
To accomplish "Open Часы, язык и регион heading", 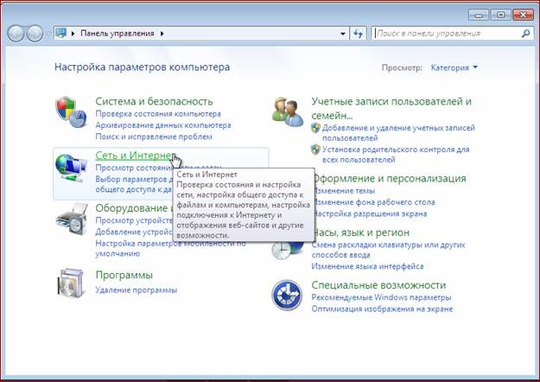I will [x=362, y=232].
